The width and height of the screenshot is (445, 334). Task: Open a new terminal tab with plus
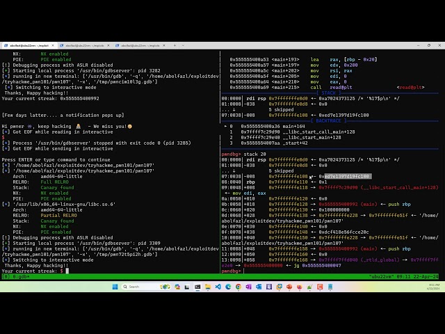[175, 45]
